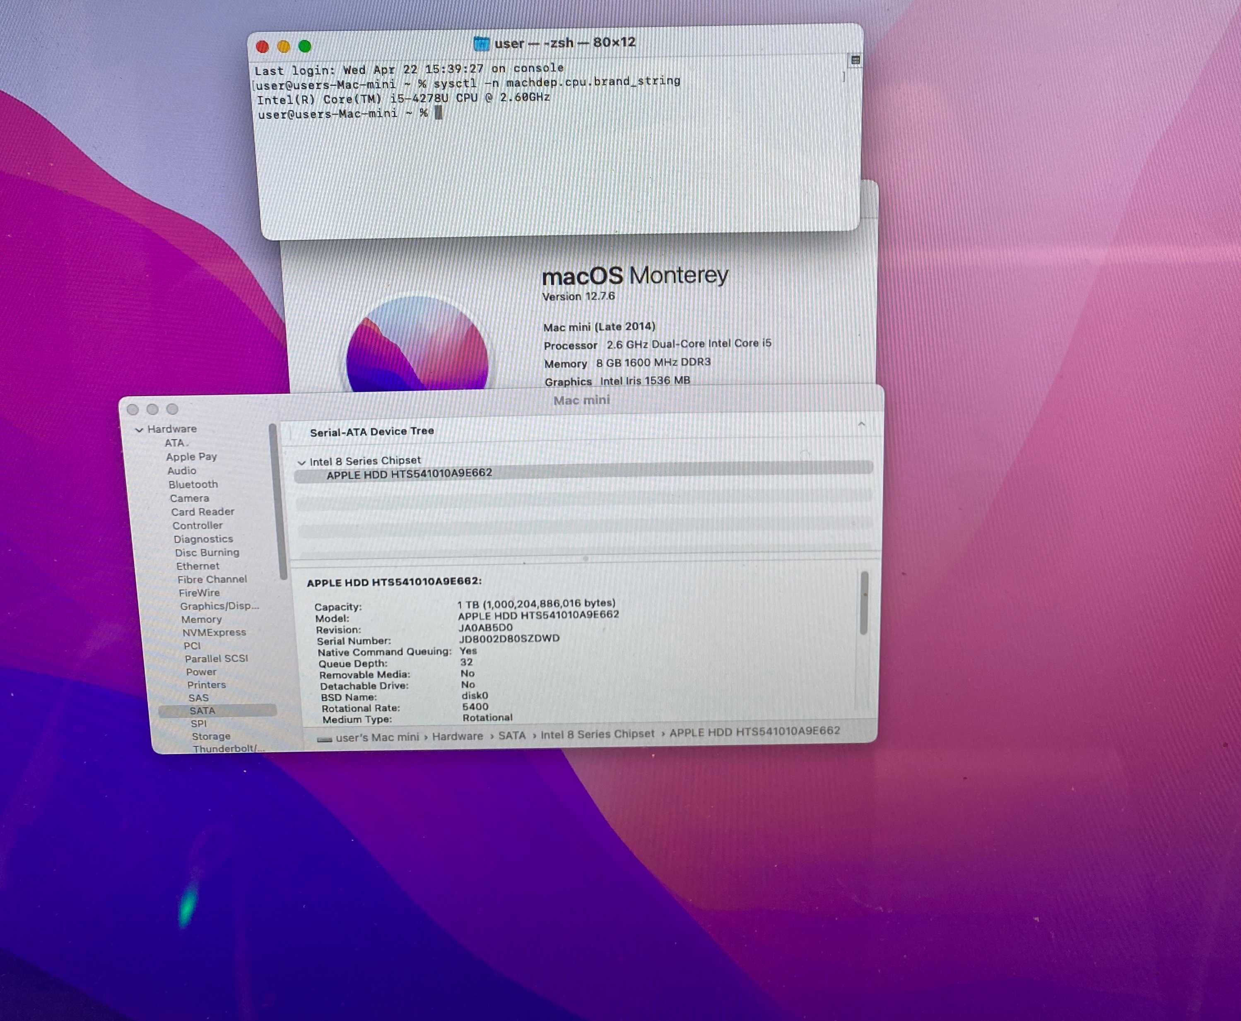Click APPLE HDD in the path bar
This screenshot has height=1021, width=1241.
pyautogui.click(x=755, y=732)
